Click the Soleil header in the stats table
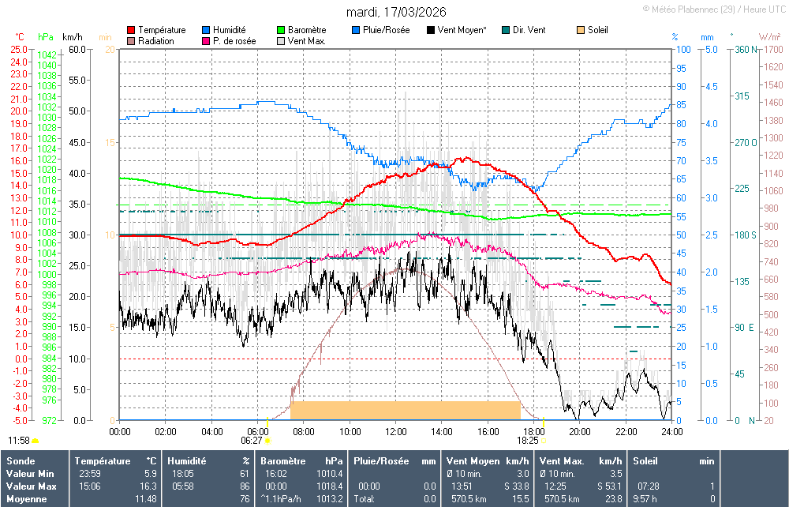Screen dimensions: 789x507 pos(645,460)
